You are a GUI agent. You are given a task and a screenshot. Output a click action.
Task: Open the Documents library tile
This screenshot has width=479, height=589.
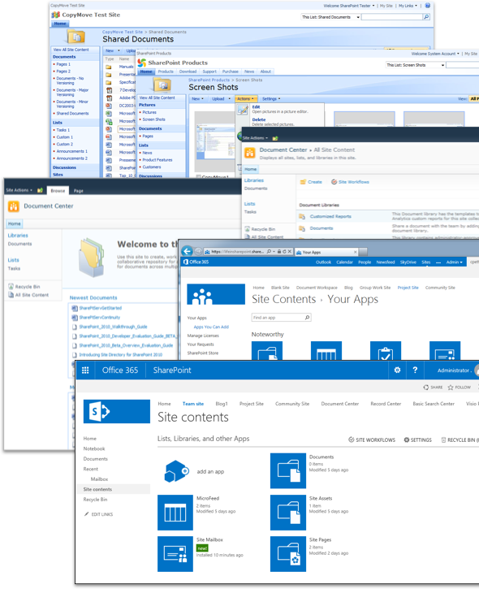288,470
